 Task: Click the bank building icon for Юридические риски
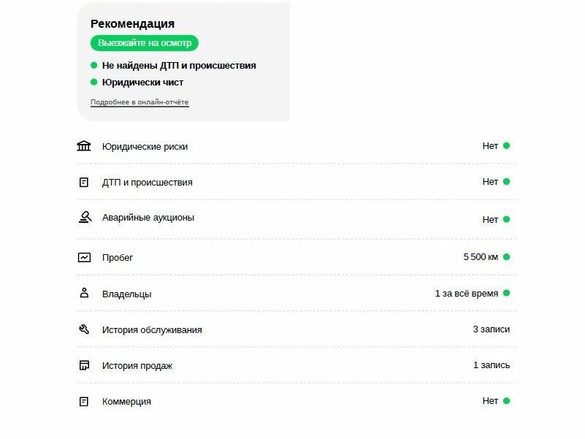(x=84, y=146)
